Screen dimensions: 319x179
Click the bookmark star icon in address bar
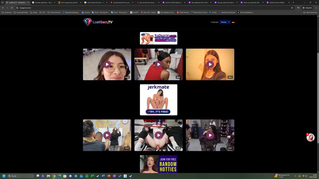[x=292, y=8]
